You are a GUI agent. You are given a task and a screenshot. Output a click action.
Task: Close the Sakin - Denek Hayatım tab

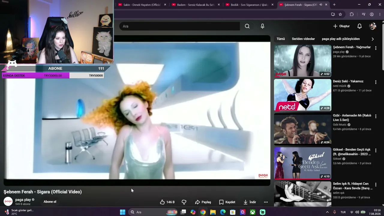point(165,4)
